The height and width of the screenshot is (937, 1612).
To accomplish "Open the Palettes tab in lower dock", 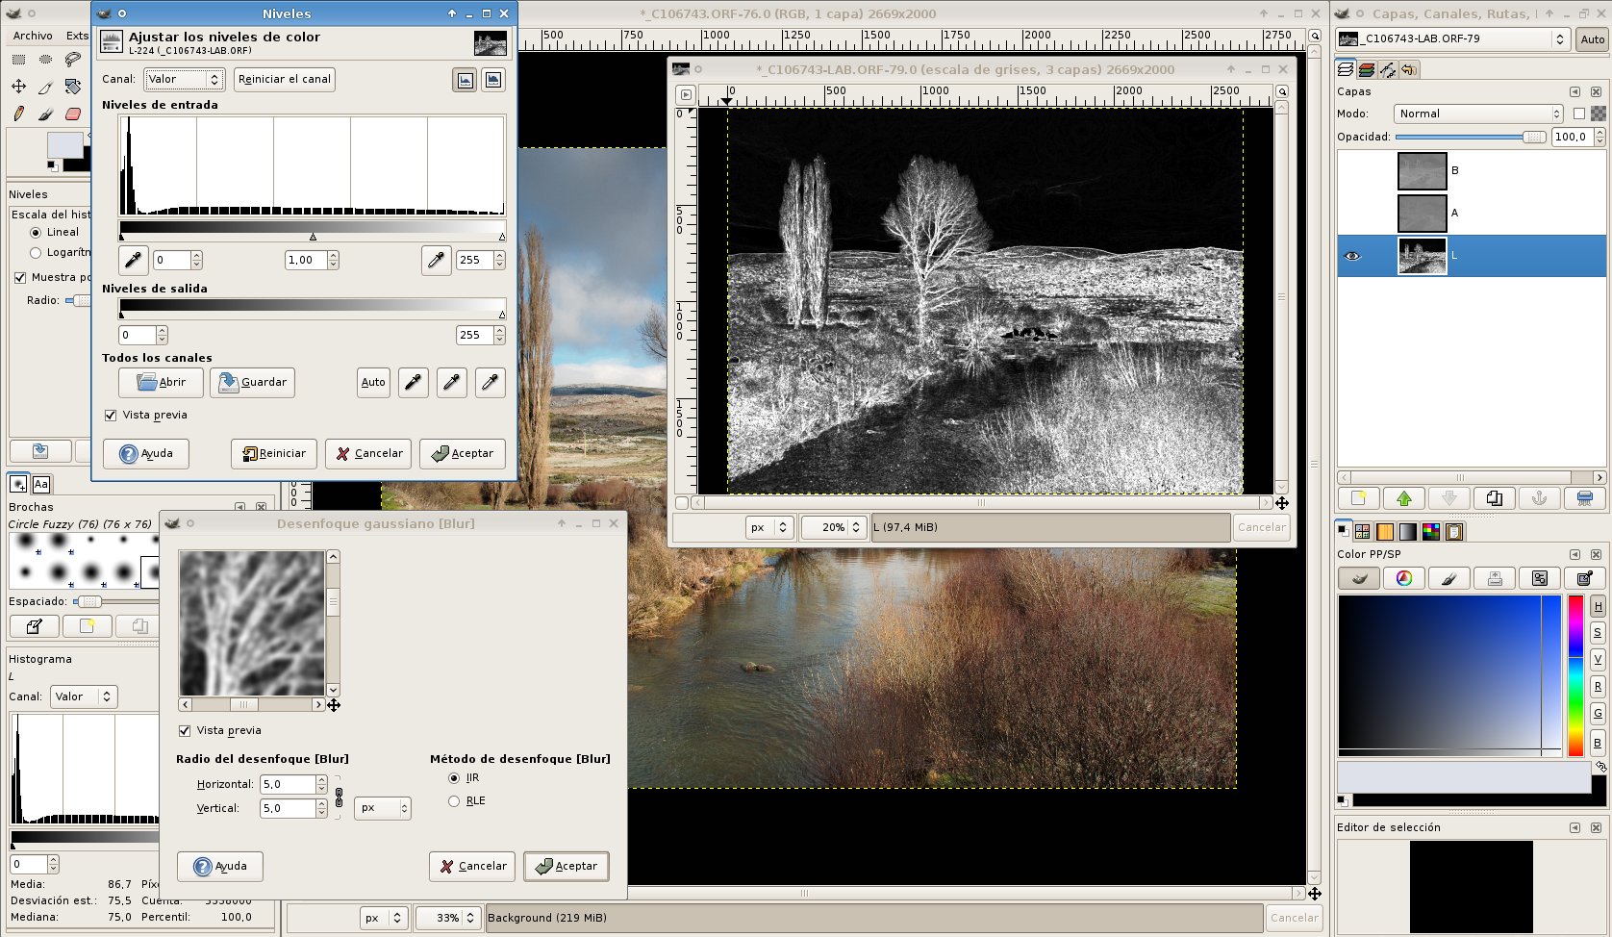I will click(1431, 532).
